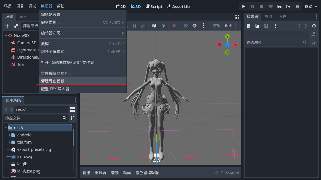
Task: Click the 筛选节点 filter field
Action: pyautogui.click(x=30, y=26)
